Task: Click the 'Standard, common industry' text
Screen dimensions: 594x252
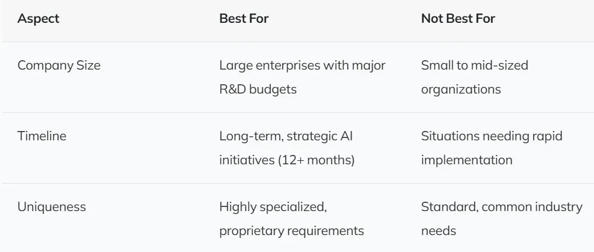Action: 502,207
